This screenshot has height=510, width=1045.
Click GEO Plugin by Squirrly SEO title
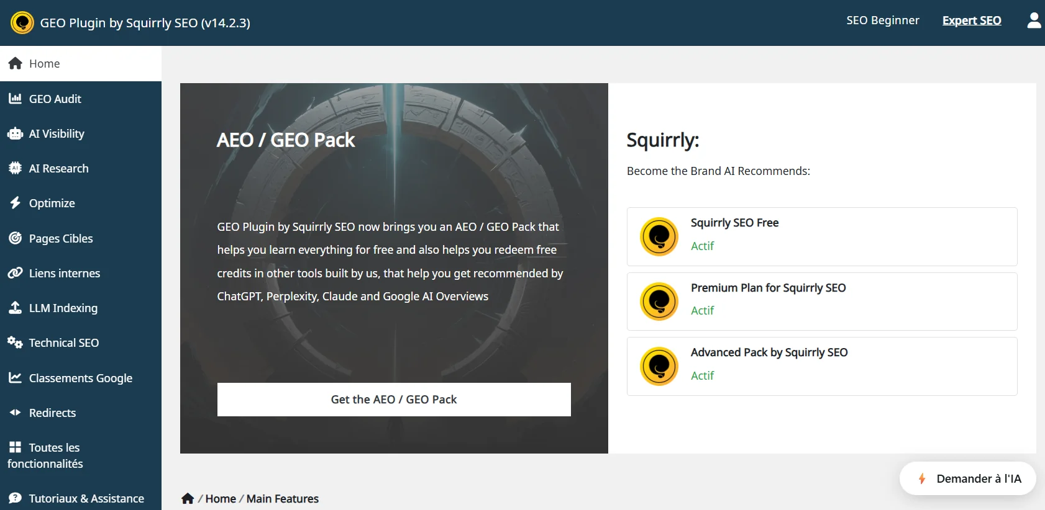coord(145,23)
